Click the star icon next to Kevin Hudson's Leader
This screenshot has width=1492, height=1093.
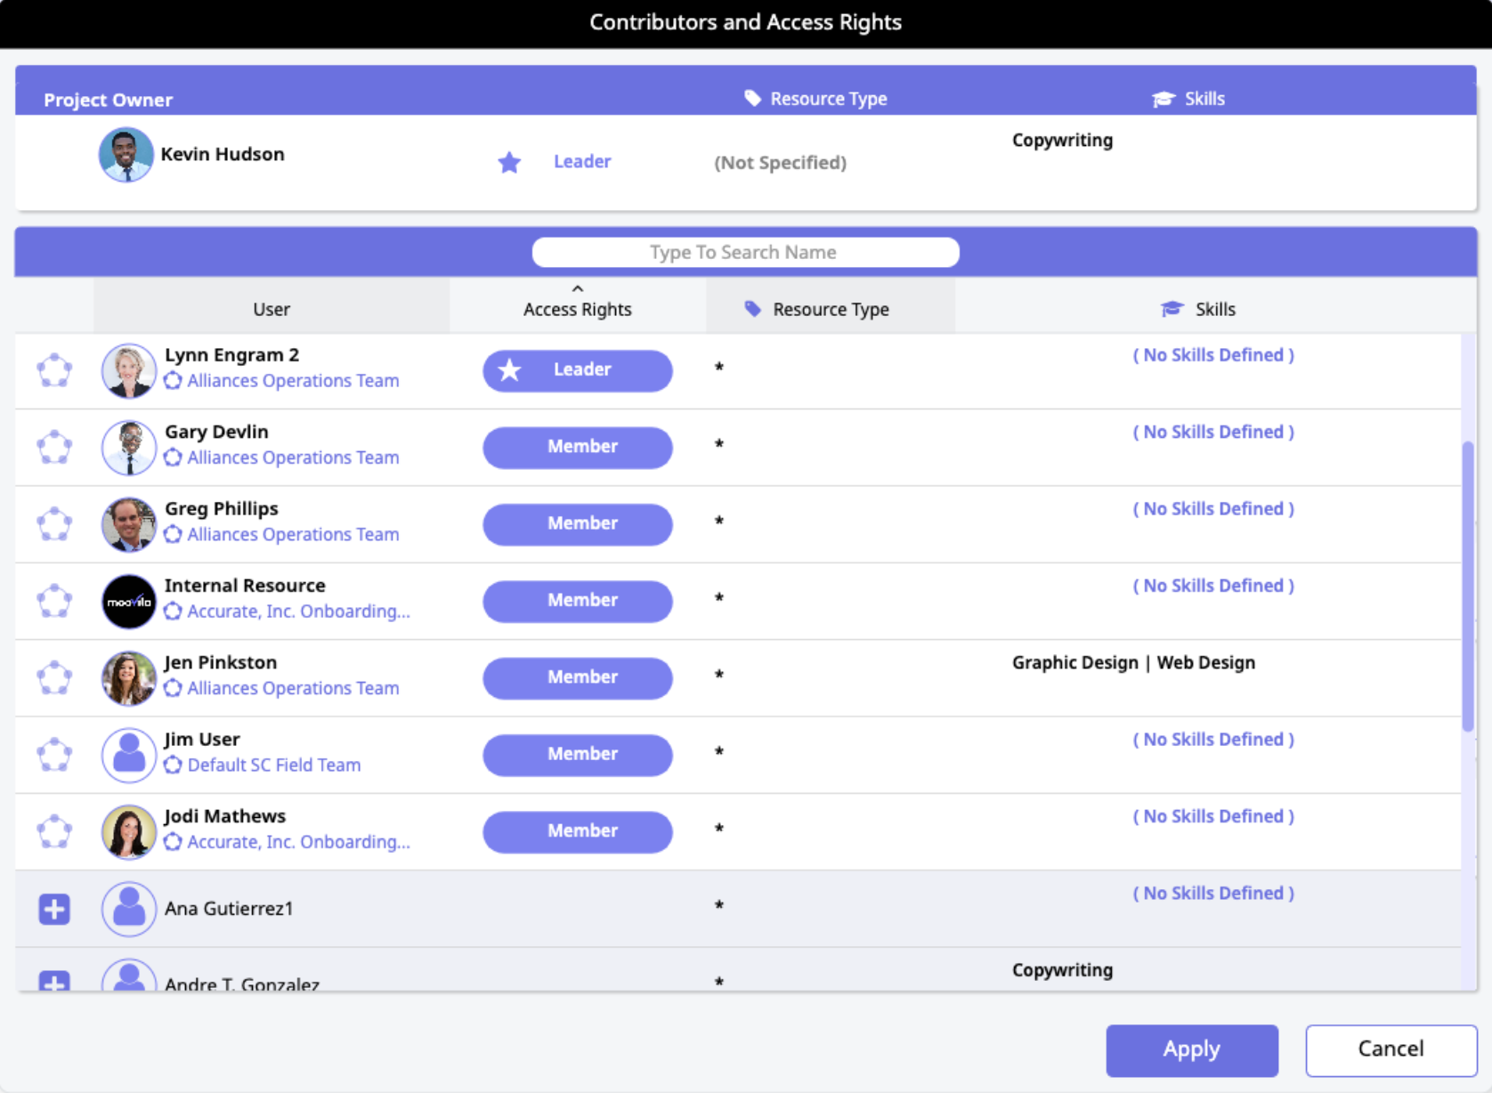509,162
